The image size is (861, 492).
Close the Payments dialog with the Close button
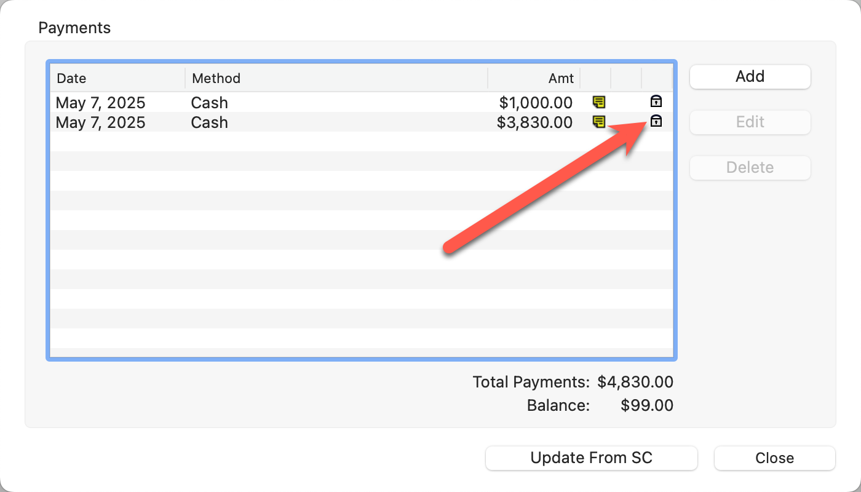(x=774, y=458)
